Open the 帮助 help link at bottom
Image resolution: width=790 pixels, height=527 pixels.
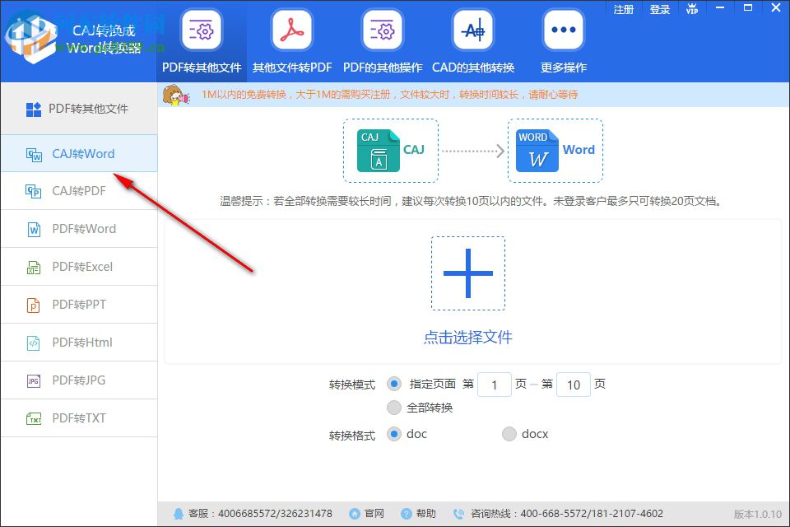click(x=419, y=512)
